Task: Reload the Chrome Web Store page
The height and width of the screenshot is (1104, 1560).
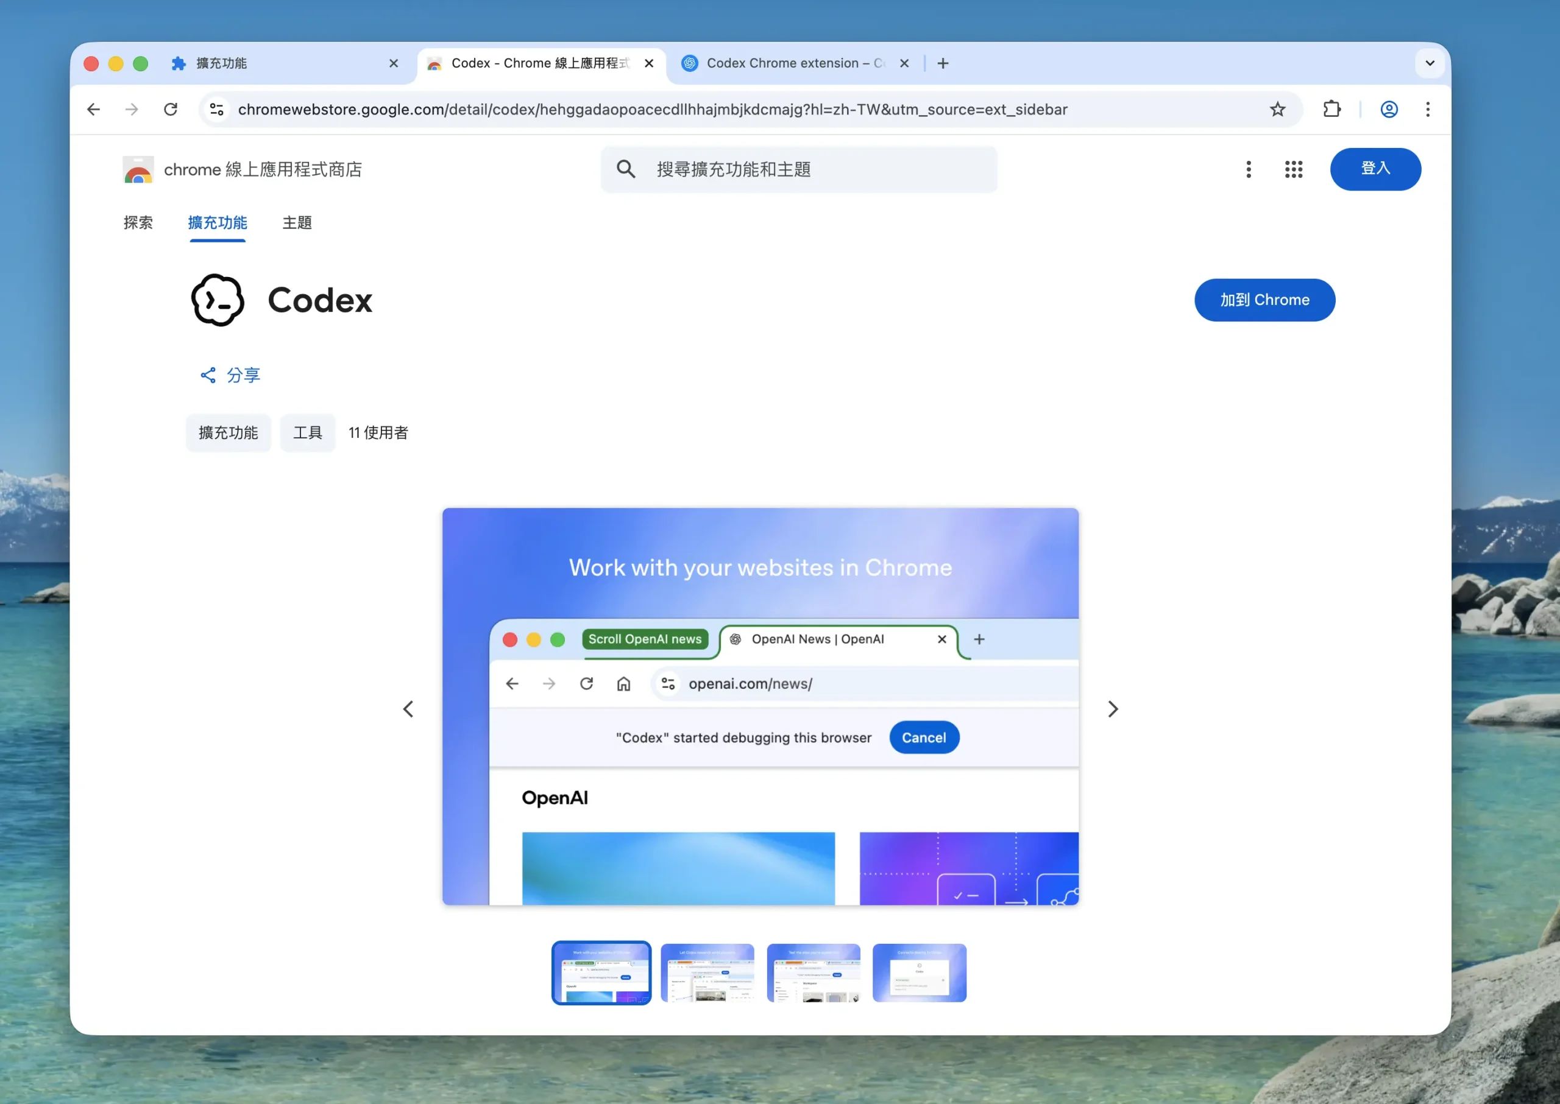Action: tap(171, 110)
